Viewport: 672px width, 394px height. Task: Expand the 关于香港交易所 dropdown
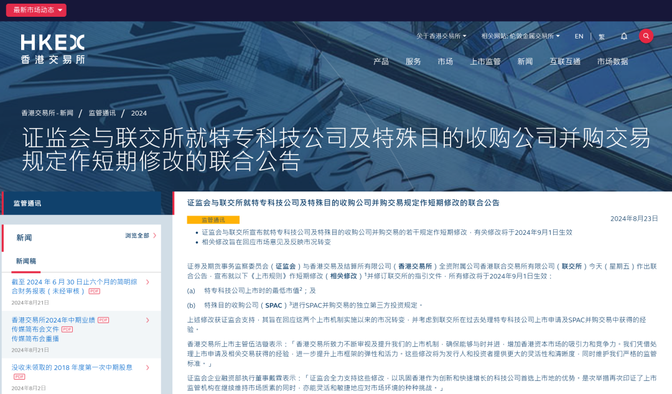pos(441,36)
